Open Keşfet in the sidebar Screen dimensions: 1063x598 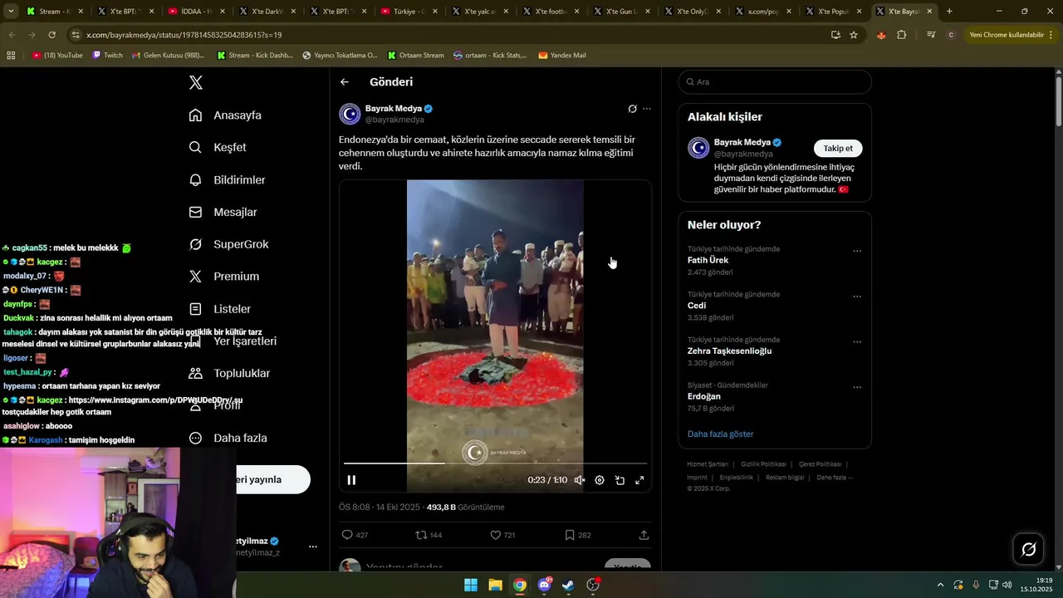coord(218,147)
